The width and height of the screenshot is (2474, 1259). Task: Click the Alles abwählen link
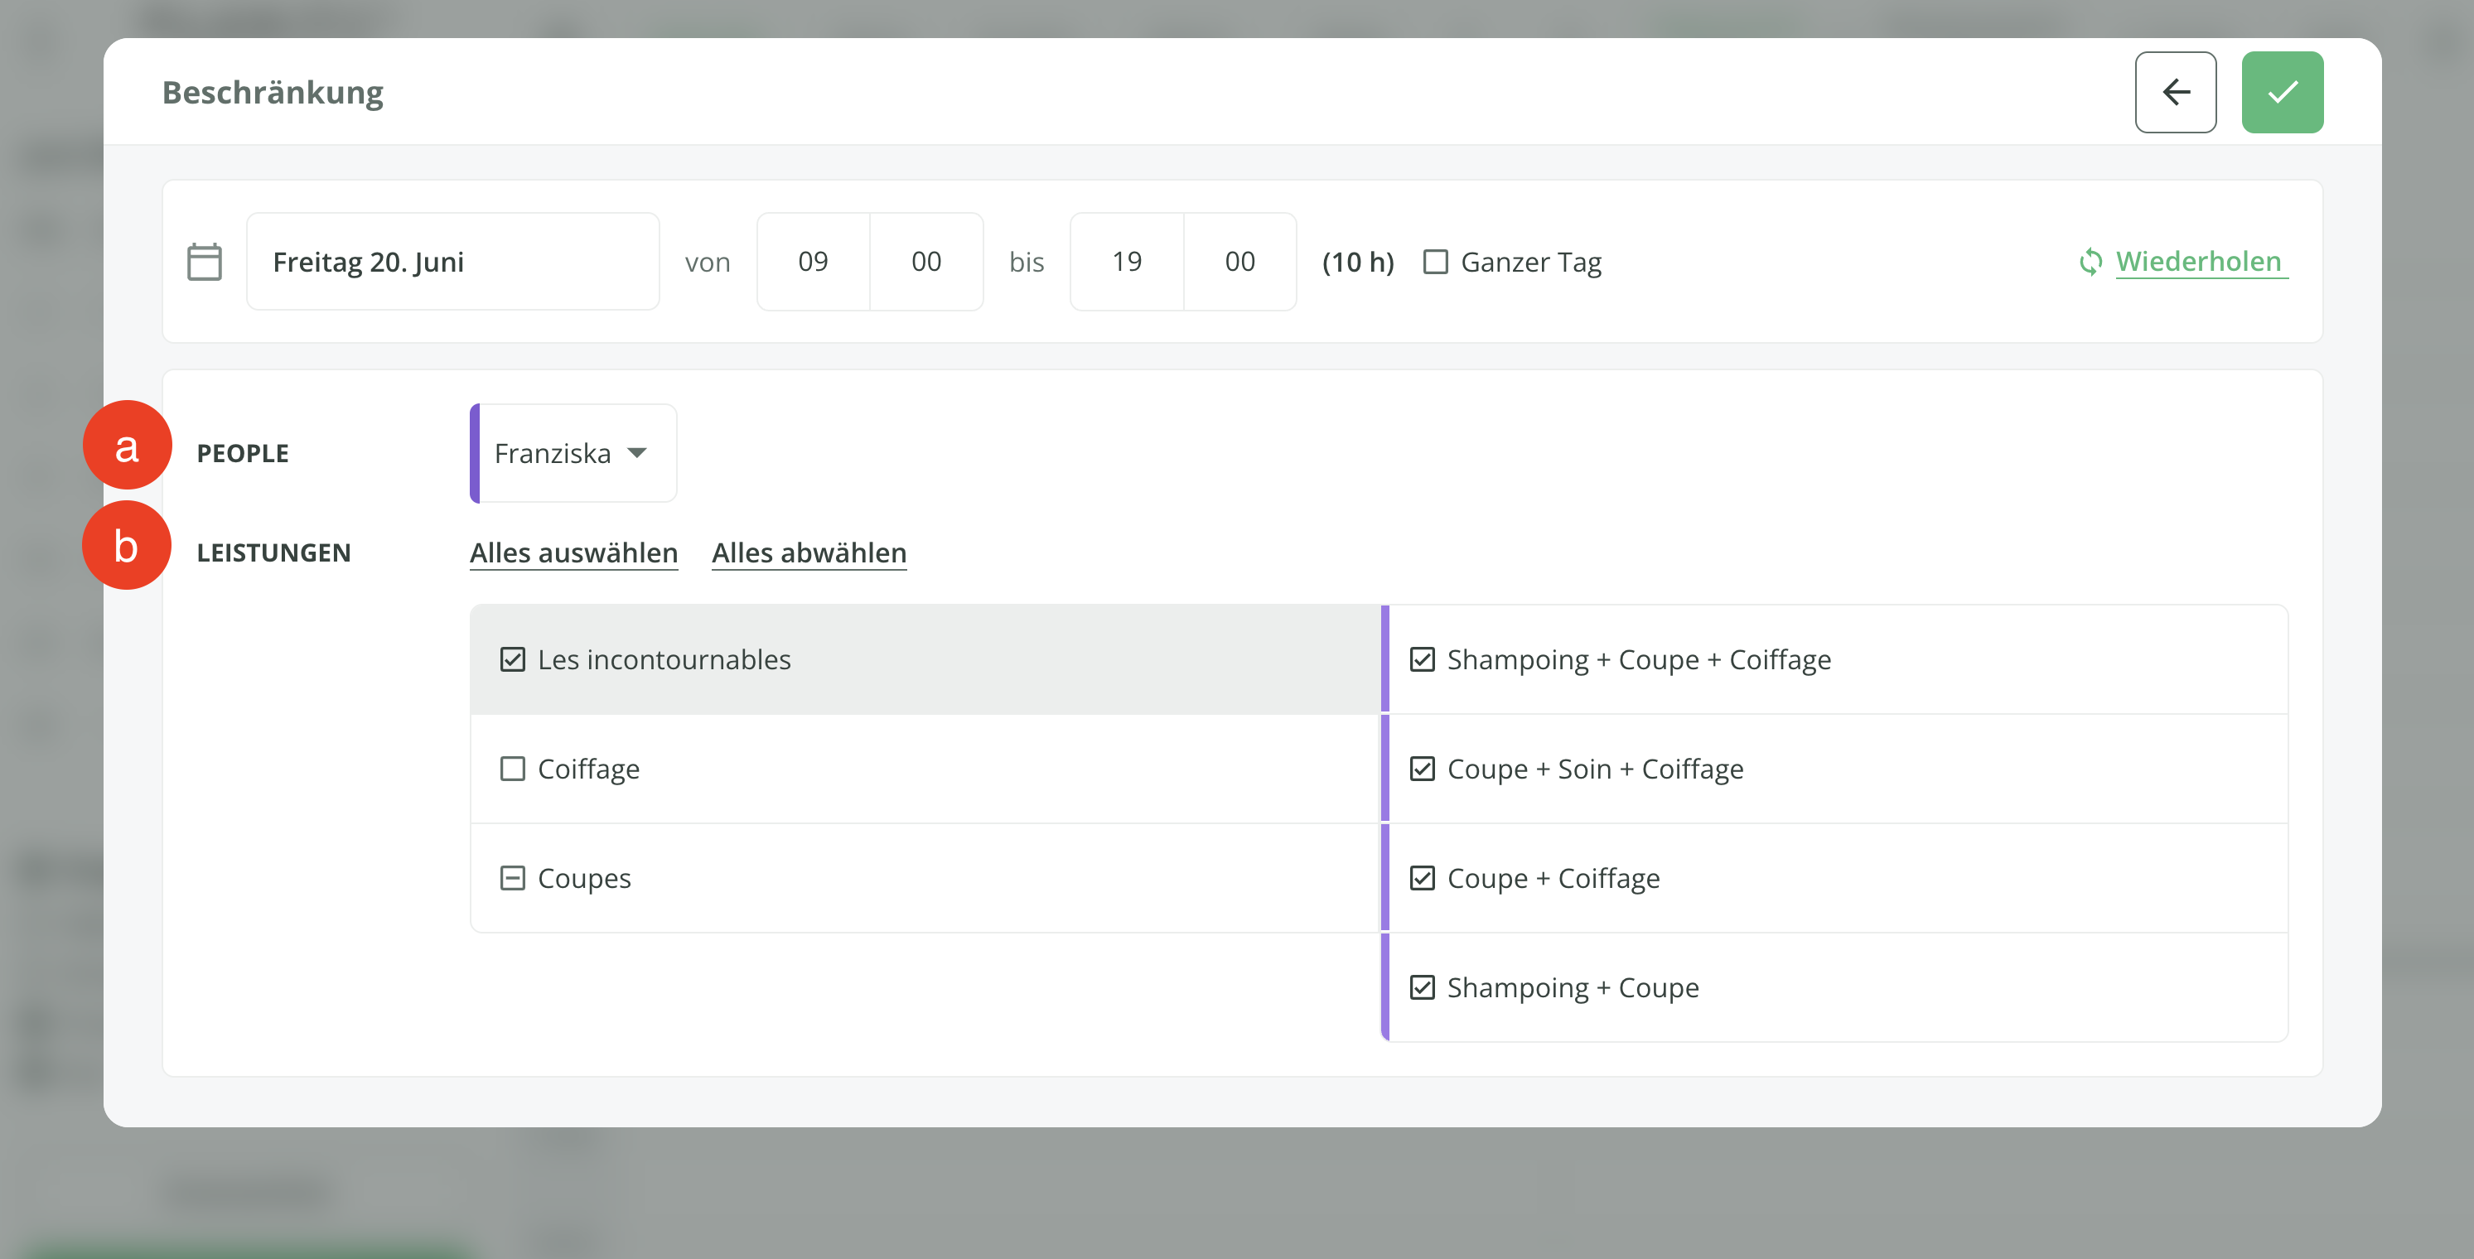809,553
